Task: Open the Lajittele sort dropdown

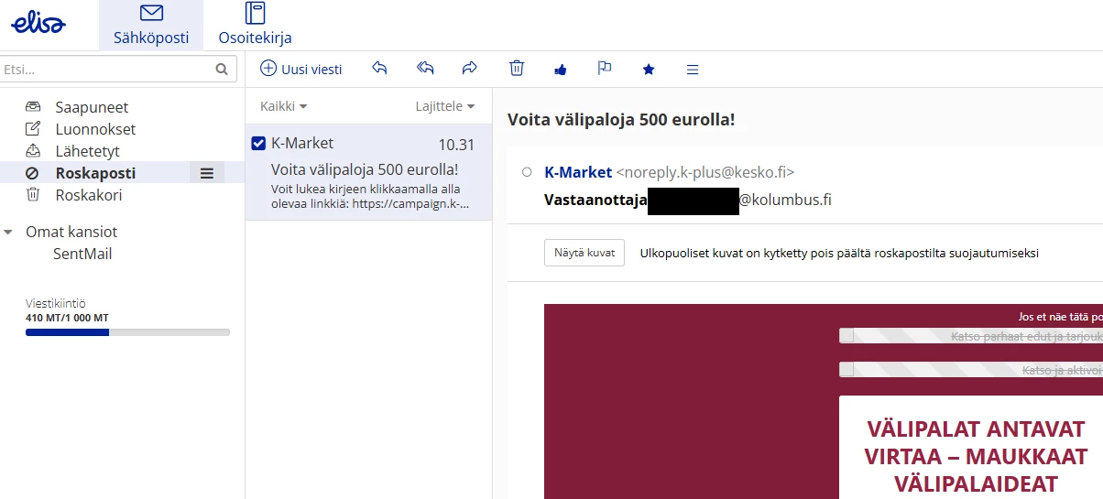Action: coord(445,106)
